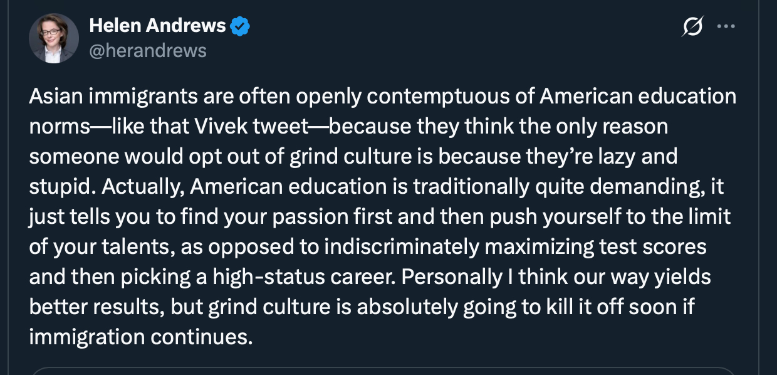Open the "Helen Andrews" display name link
Screen dimensions: 777x375
tap(157, 26)
